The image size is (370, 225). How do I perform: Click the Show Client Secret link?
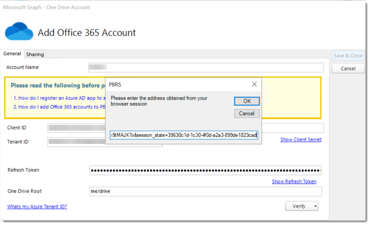(x=301, y=140)
